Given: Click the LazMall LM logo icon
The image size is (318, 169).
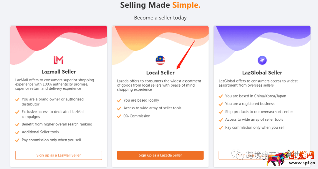Looking at the screenshot, I should [x=58, y=60].
